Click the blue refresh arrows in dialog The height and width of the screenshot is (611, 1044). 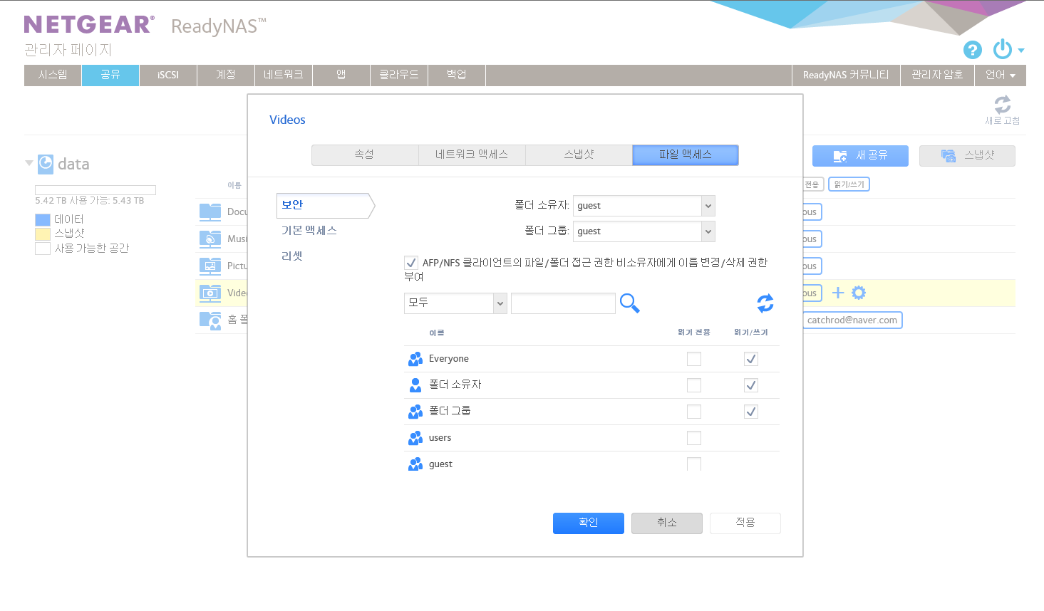(x=765, y=304)
